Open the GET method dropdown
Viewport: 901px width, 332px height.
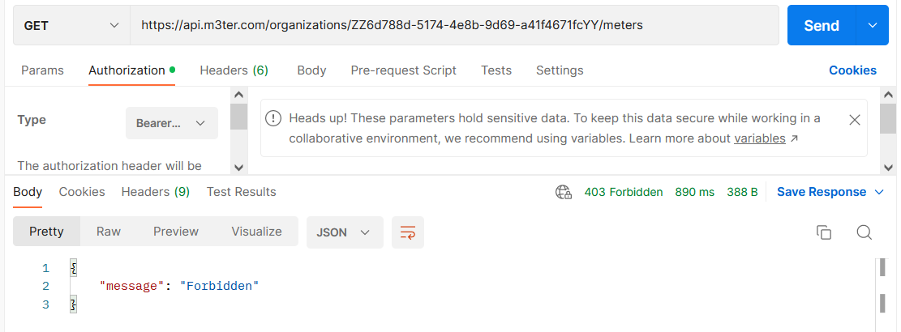[x=72, y=25]
